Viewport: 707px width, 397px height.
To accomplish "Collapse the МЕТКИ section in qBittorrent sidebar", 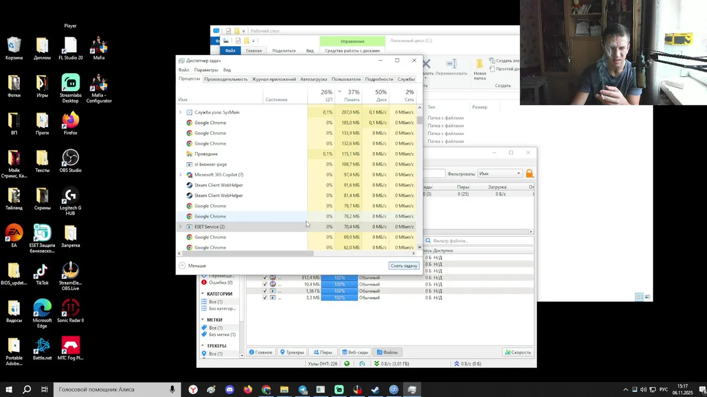I will click(x=202, y=320).
